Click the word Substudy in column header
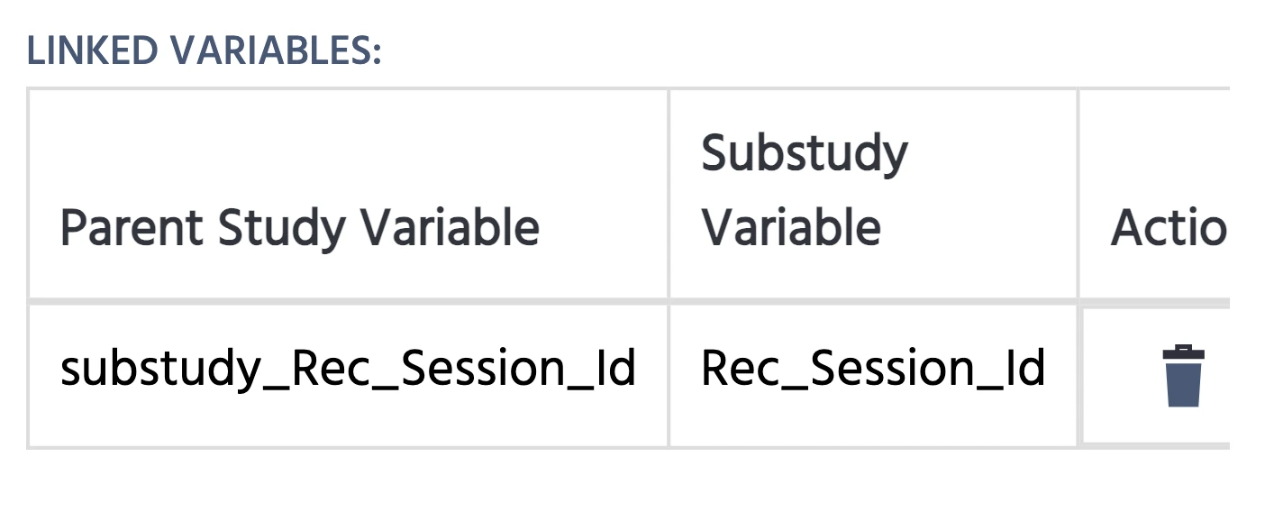1274x512 pixels. [805, 155]
